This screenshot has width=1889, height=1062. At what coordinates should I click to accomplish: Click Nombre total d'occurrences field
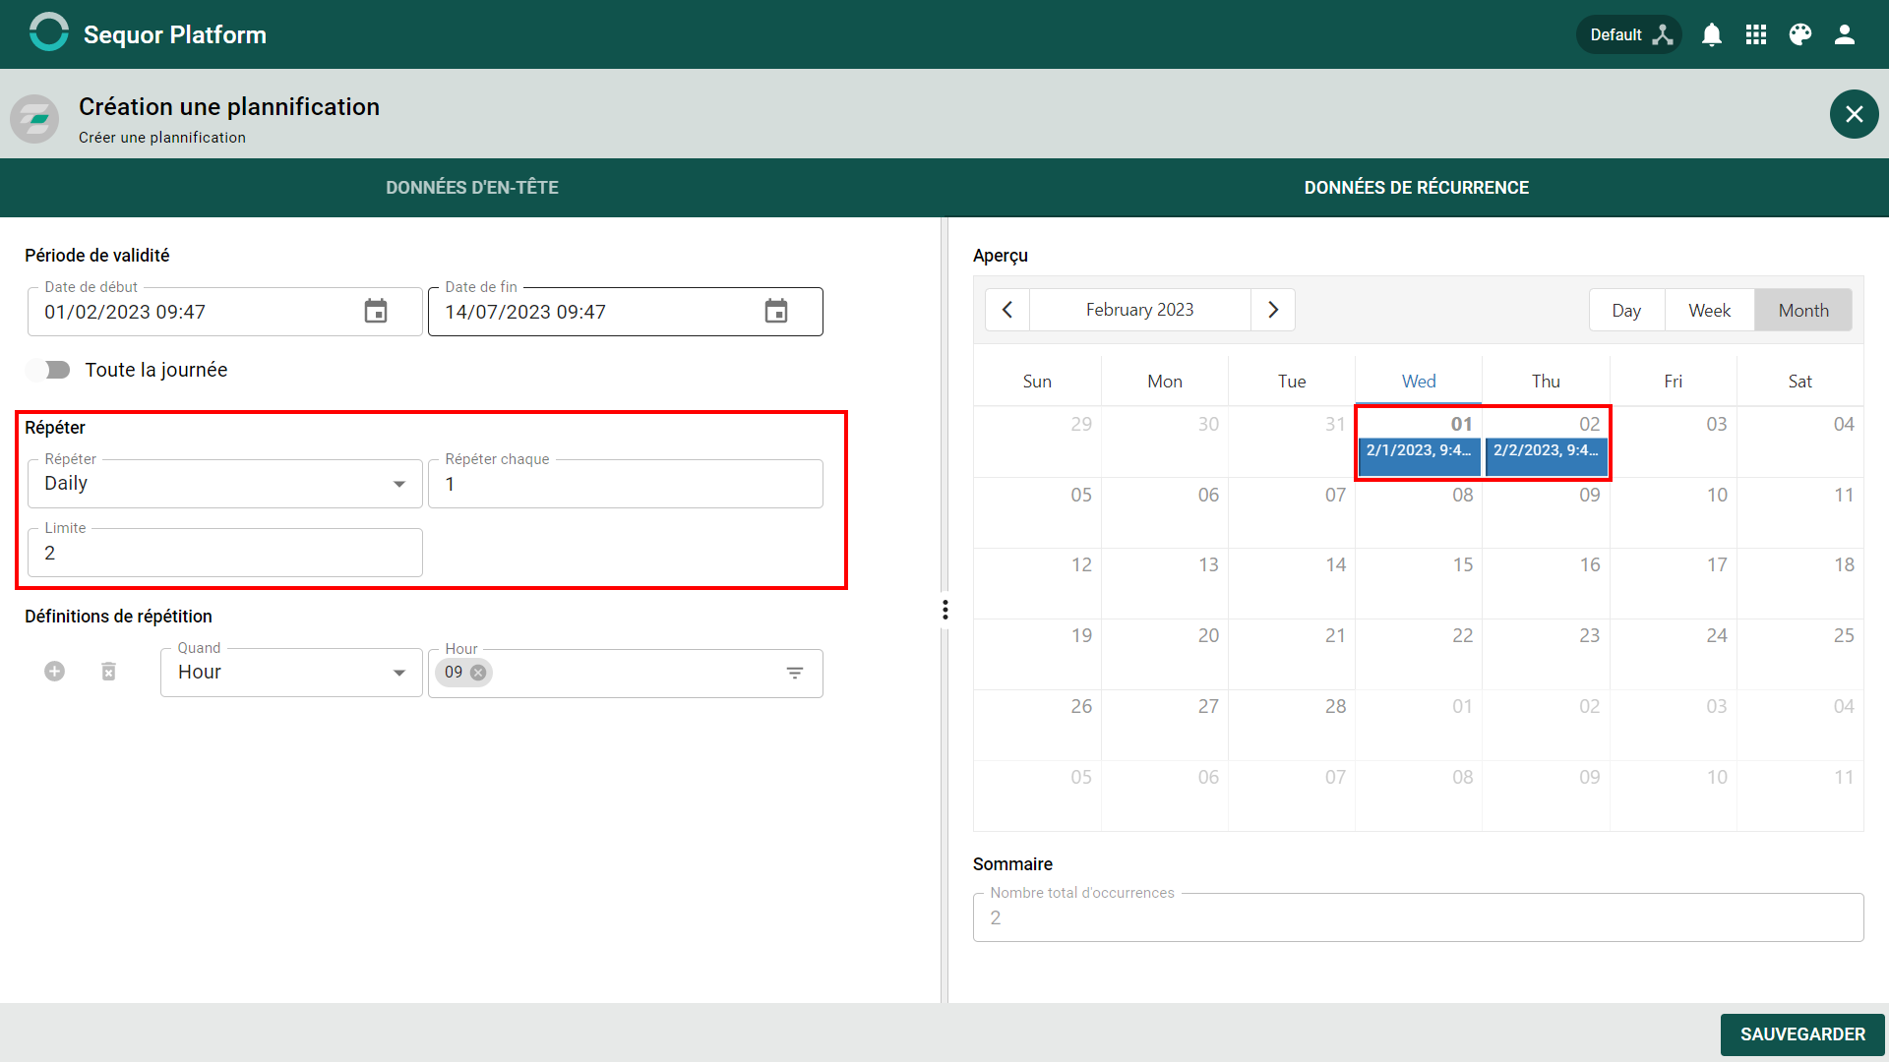click(x=1418, y=917)
